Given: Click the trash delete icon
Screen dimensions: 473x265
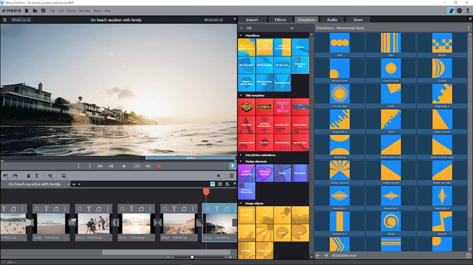Looking at the screenshot, I should (28, 176).
